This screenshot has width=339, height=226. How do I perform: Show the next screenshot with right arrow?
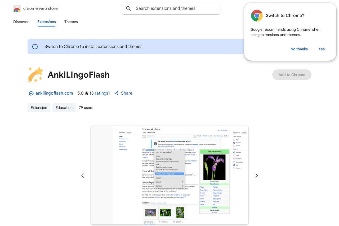256,176
